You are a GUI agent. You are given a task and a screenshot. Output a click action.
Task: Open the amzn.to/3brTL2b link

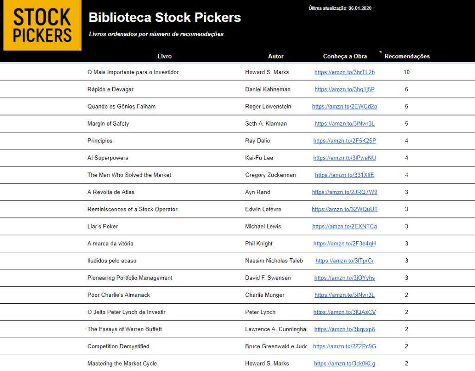pyautogui.click(x=344, y=72)
